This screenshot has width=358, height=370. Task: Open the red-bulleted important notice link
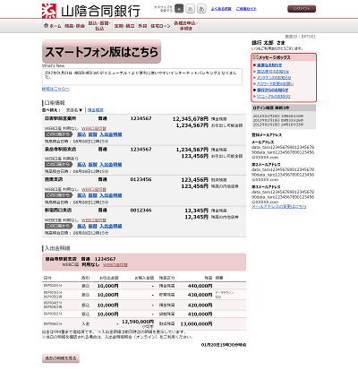click(269, 65)
